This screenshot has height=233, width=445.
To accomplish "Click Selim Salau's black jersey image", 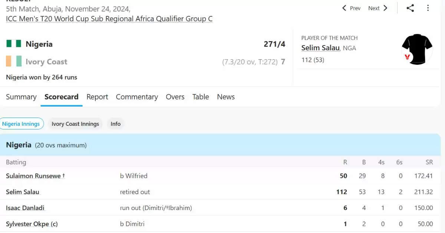I will (x=417, y=49).
